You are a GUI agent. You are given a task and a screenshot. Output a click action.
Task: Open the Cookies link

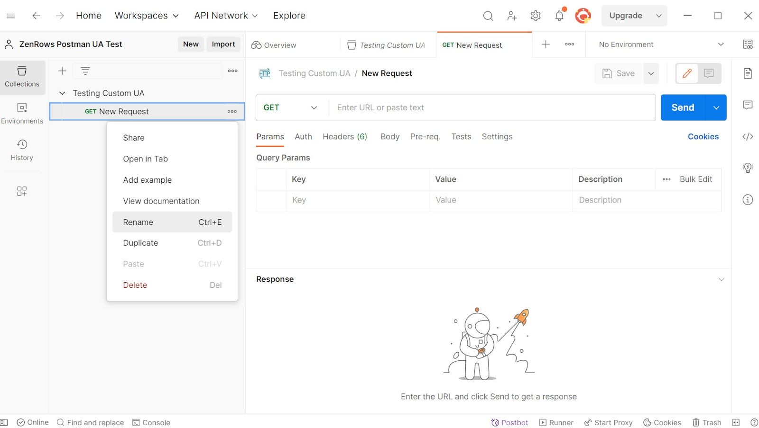pyautogui.click(x=703, y=136)
